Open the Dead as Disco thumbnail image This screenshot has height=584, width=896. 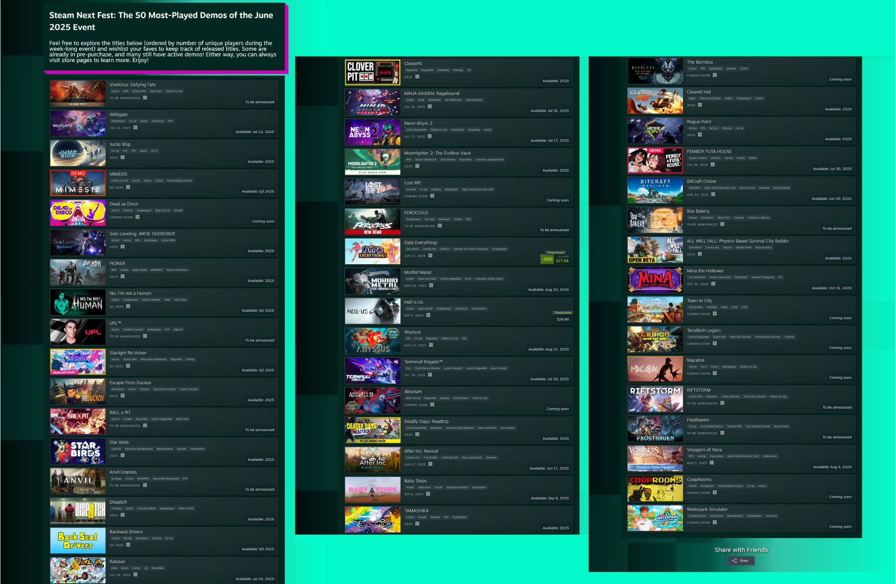coord(77,213)
